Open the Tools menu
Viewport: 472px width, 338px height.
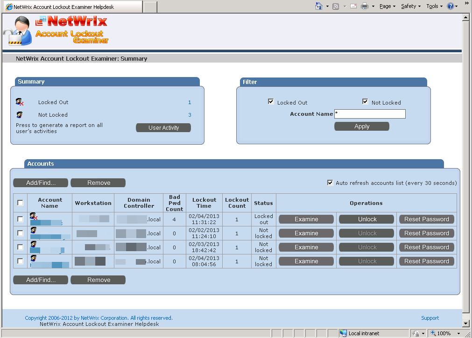point(434,6)
